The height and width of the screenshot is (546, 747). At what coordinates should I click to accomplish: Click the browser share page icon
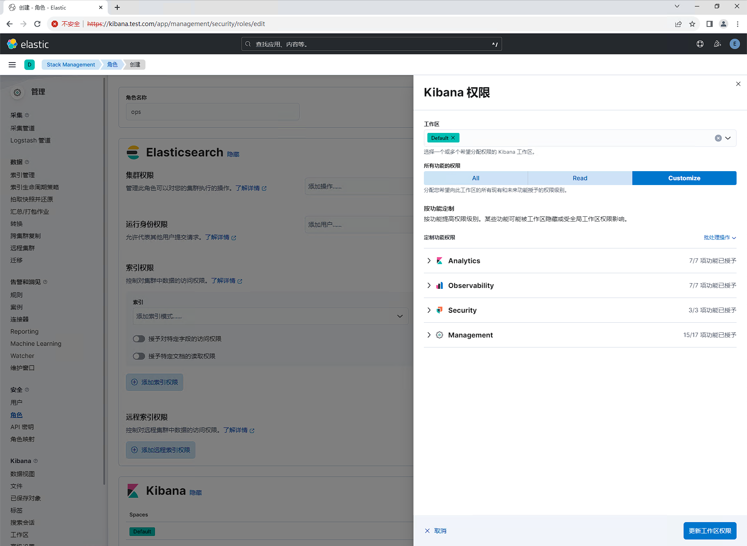tap(678, 24)
